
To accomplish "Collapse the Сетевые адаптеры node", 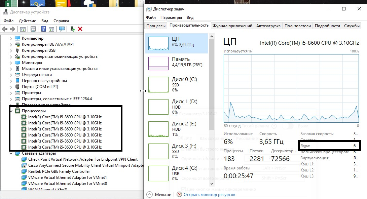I will click(x=11, y=153).
